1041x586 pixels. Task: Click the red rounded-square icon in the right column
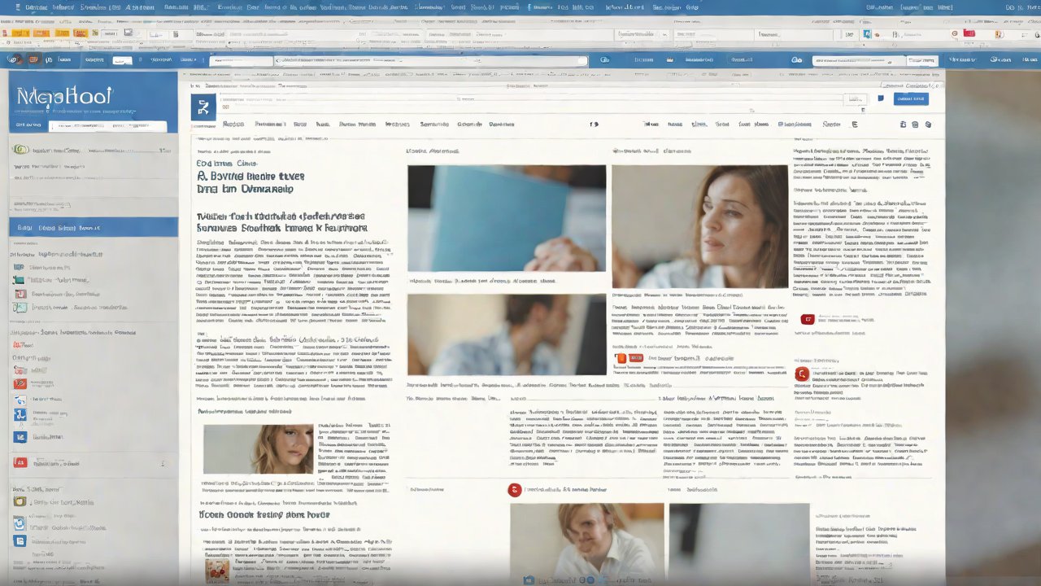coord(807,320)
